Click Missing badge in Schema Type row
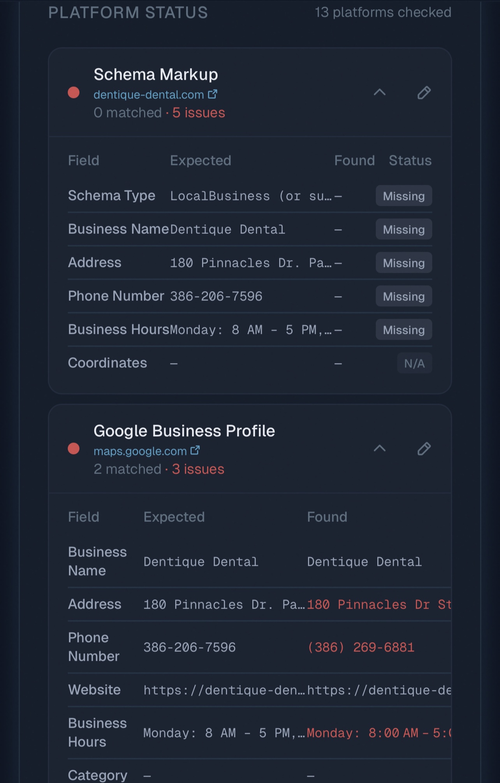500x783 pixels. (403, 196)
